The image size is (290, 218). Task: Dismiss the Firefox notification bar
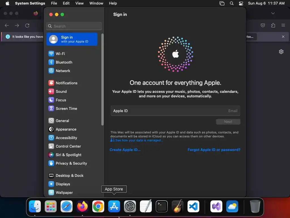(x=283, y=37)
